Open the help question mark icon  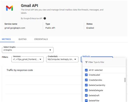45,18
